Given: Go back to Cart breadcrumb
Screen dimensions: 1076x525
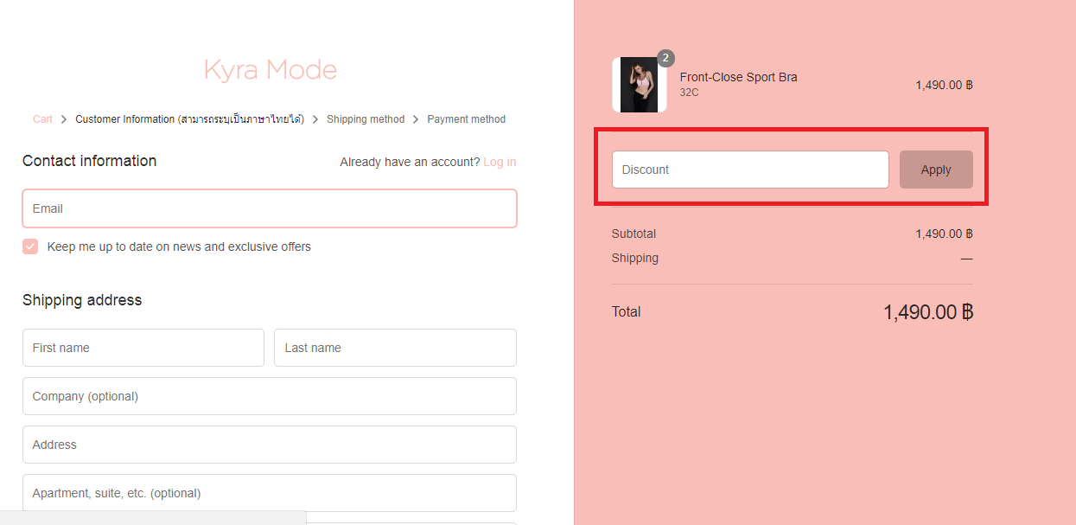Looking at the screenshot, I should (x=42, y=119).
